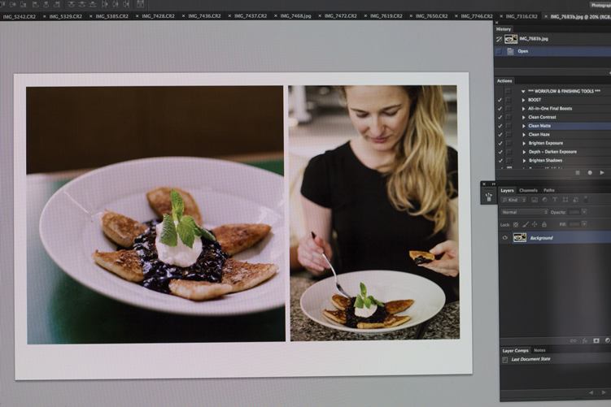Image resolution: width=611 pixels, height=407 pixels.
Task: Toggle the checkmark for Clean Matte action
Action: click(500, 126)
